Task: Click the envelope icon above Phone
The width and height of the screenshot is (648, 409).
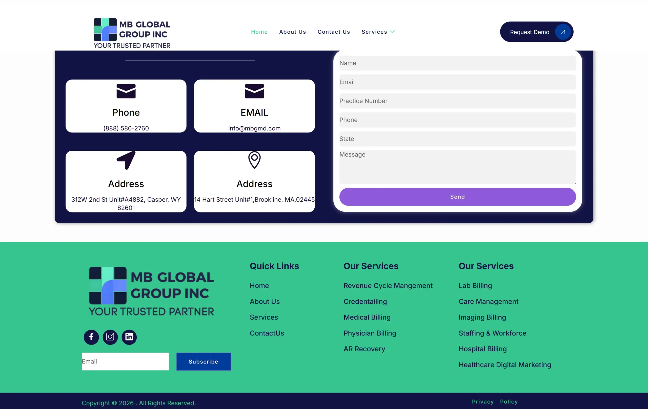Action: 126,91
